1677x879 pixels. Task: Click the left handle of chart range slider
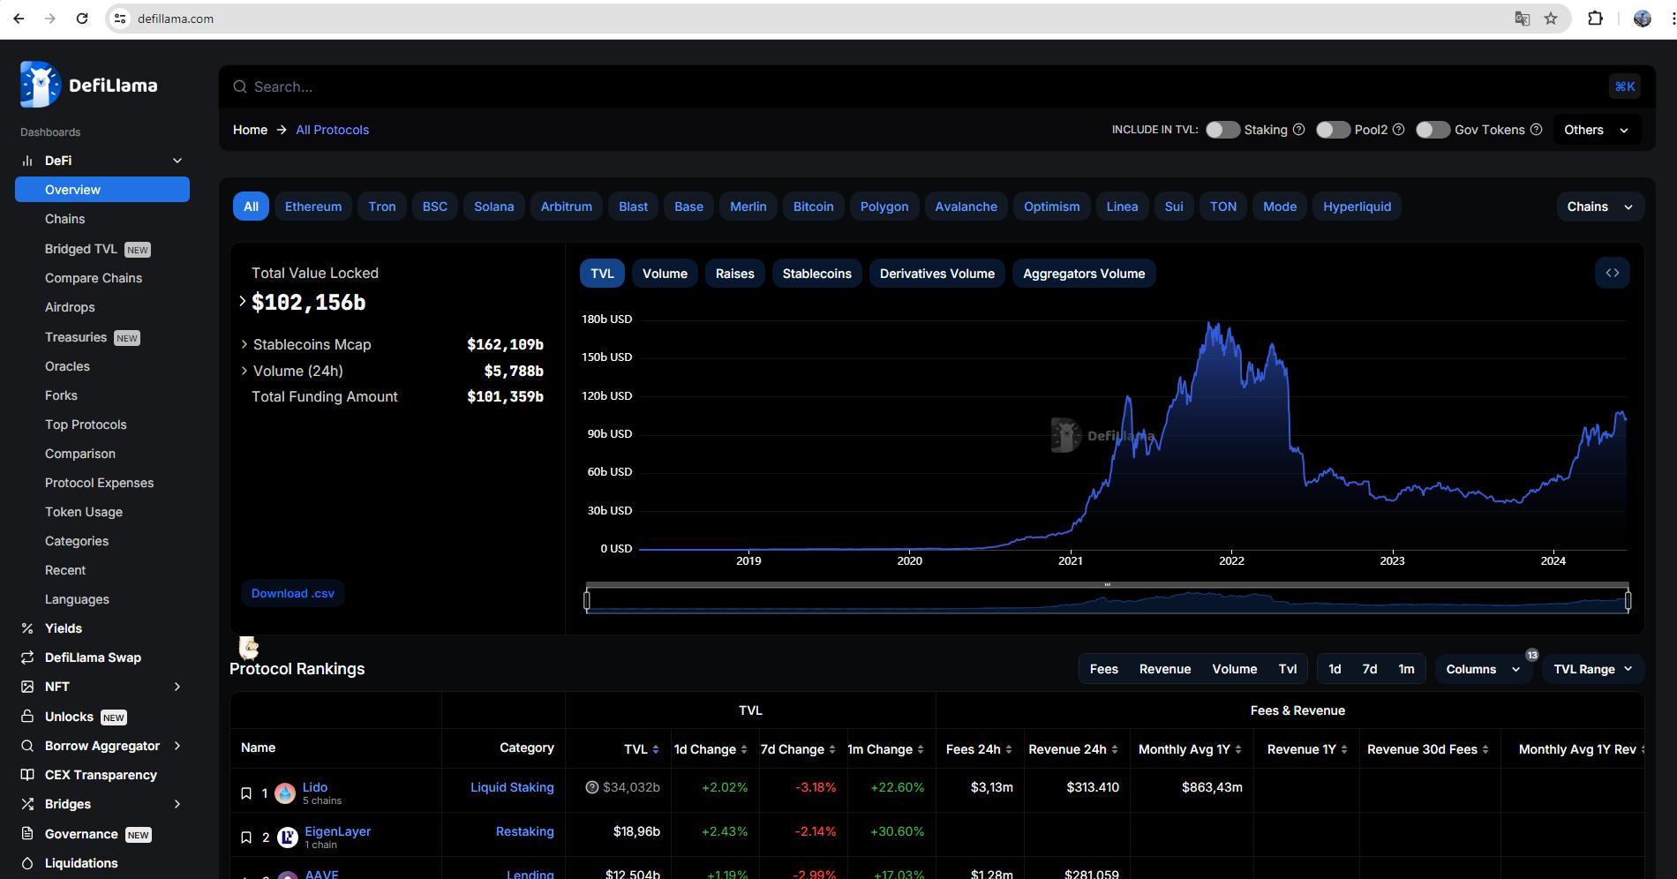587,600
